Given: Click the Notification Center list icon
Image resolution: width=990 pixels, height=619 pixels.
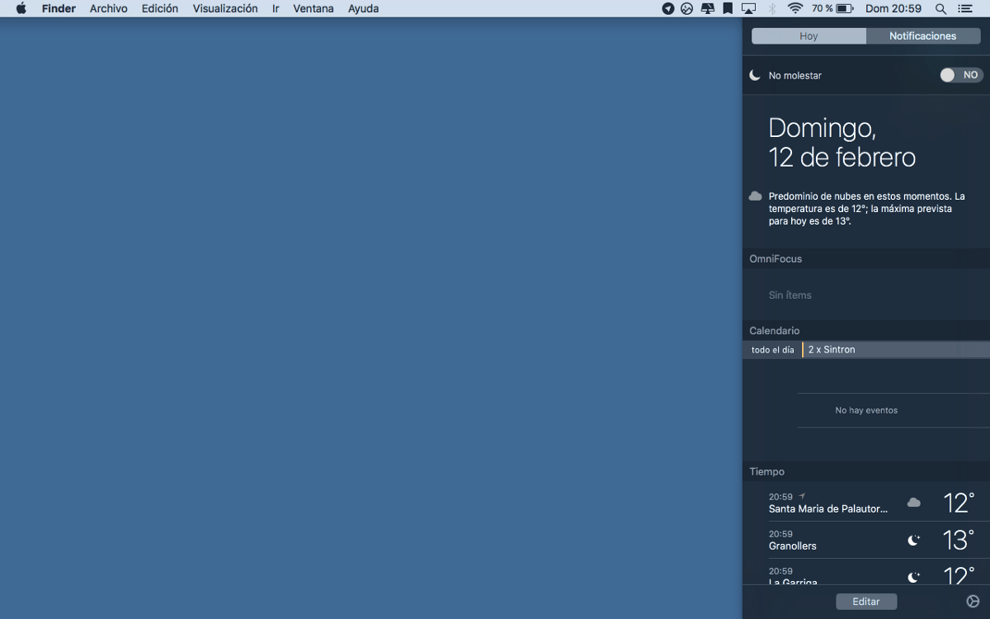Looking at the screenshot, I should [965, 8].
